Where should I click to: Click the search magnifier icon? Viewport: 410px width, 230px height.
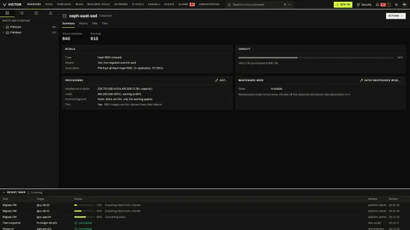(x=229, y=5)
